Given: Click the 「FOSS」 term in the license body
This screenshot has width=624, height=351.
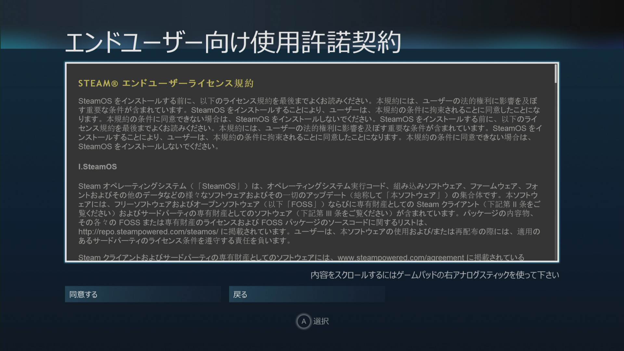Looking at the screenshot, I should click(x=302, y=204).
